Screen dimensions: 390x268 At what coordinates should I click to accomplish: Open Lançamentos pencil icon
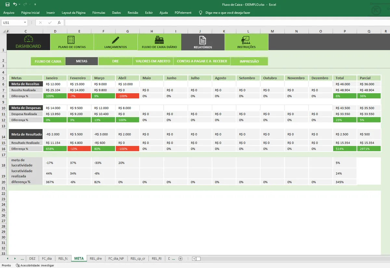coord(115,40)
